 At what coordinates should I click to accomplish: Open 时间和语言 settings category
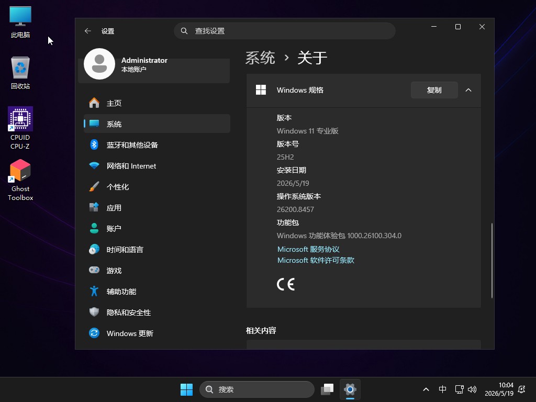point(157,249)
